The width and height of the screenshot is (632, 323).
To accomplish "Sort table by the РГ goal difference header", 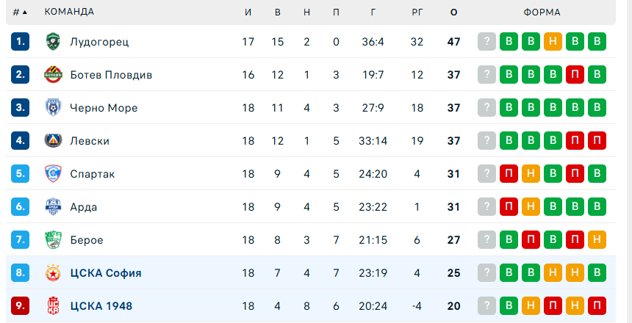I will pos(417,12).
